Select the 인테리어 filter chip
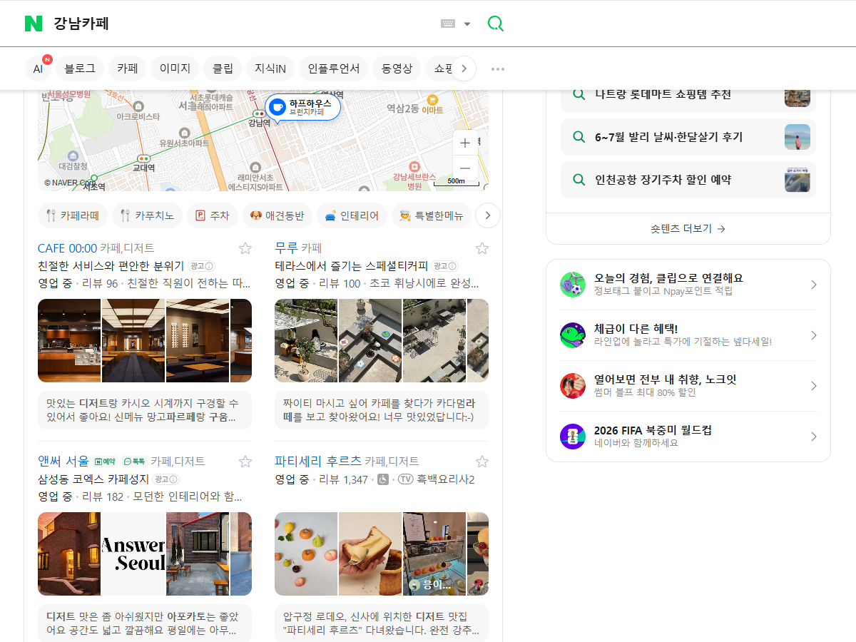The width and height of the screenshot is (856, 642). pos(352,215)
